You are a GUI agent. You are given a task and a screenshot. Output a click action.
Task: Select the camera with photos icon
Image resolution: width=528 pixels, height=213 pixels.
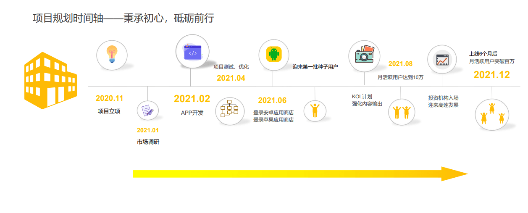(364, 55)
